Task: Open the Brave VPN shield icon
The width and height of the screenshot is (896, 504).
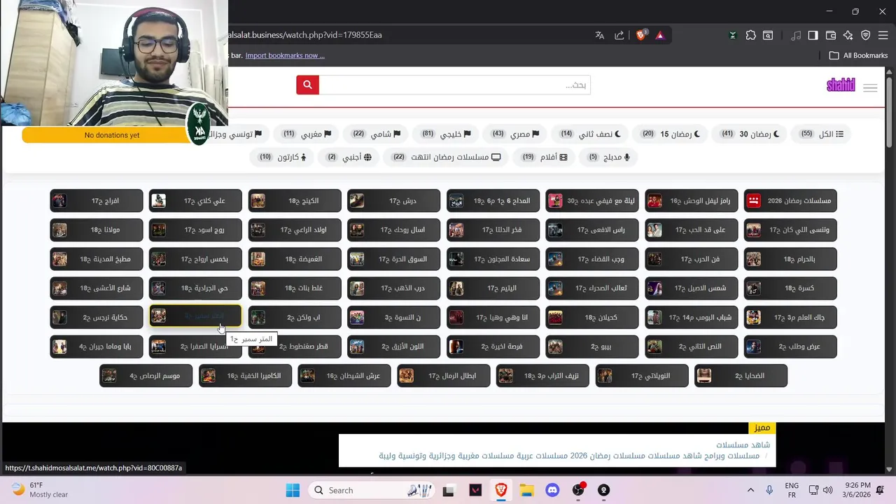Action: pyautogui.click(x=865, y=35)
